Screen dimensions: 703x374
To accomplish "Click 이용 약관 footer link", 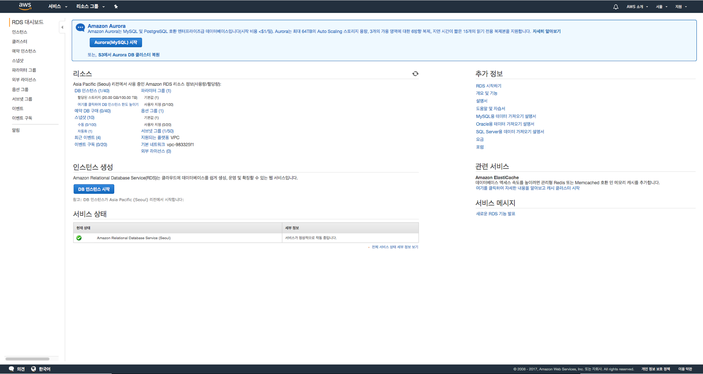I will 685,369.
